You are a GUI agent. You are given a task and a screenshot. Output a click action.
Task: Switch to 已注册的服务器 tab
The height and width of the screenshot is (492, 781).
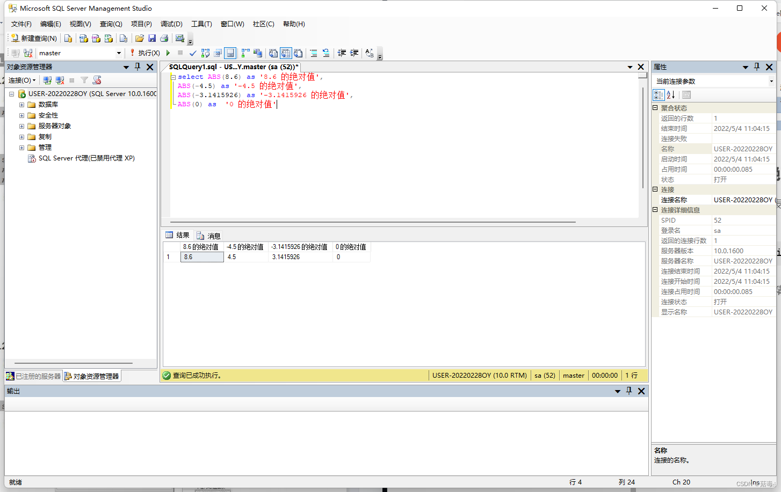pos(34,376)
